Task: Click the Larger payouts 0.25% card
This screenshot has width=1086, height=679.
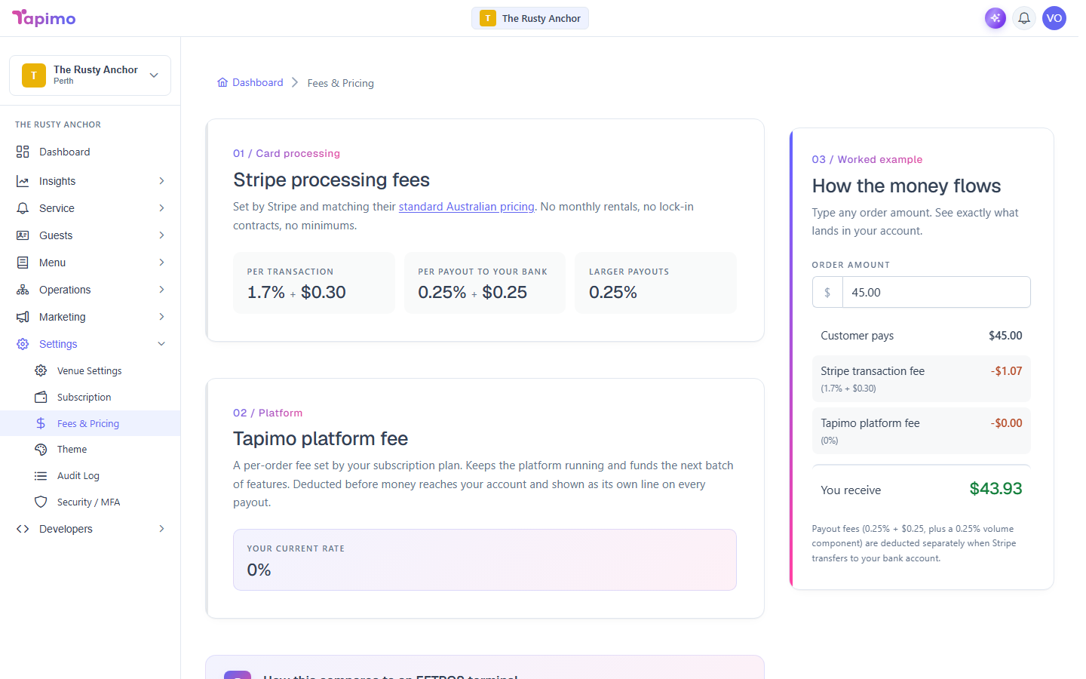Action: 655,283
